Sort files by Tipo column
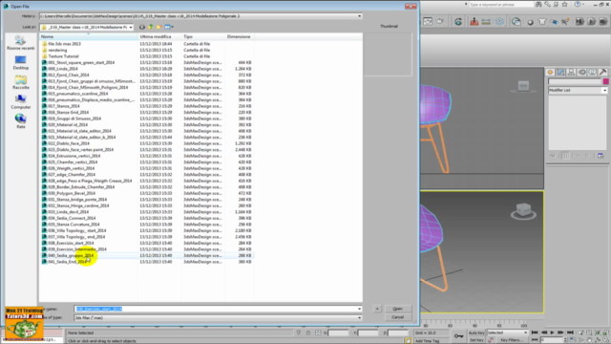This screenshot has height=344, width=611. point(203,36)
